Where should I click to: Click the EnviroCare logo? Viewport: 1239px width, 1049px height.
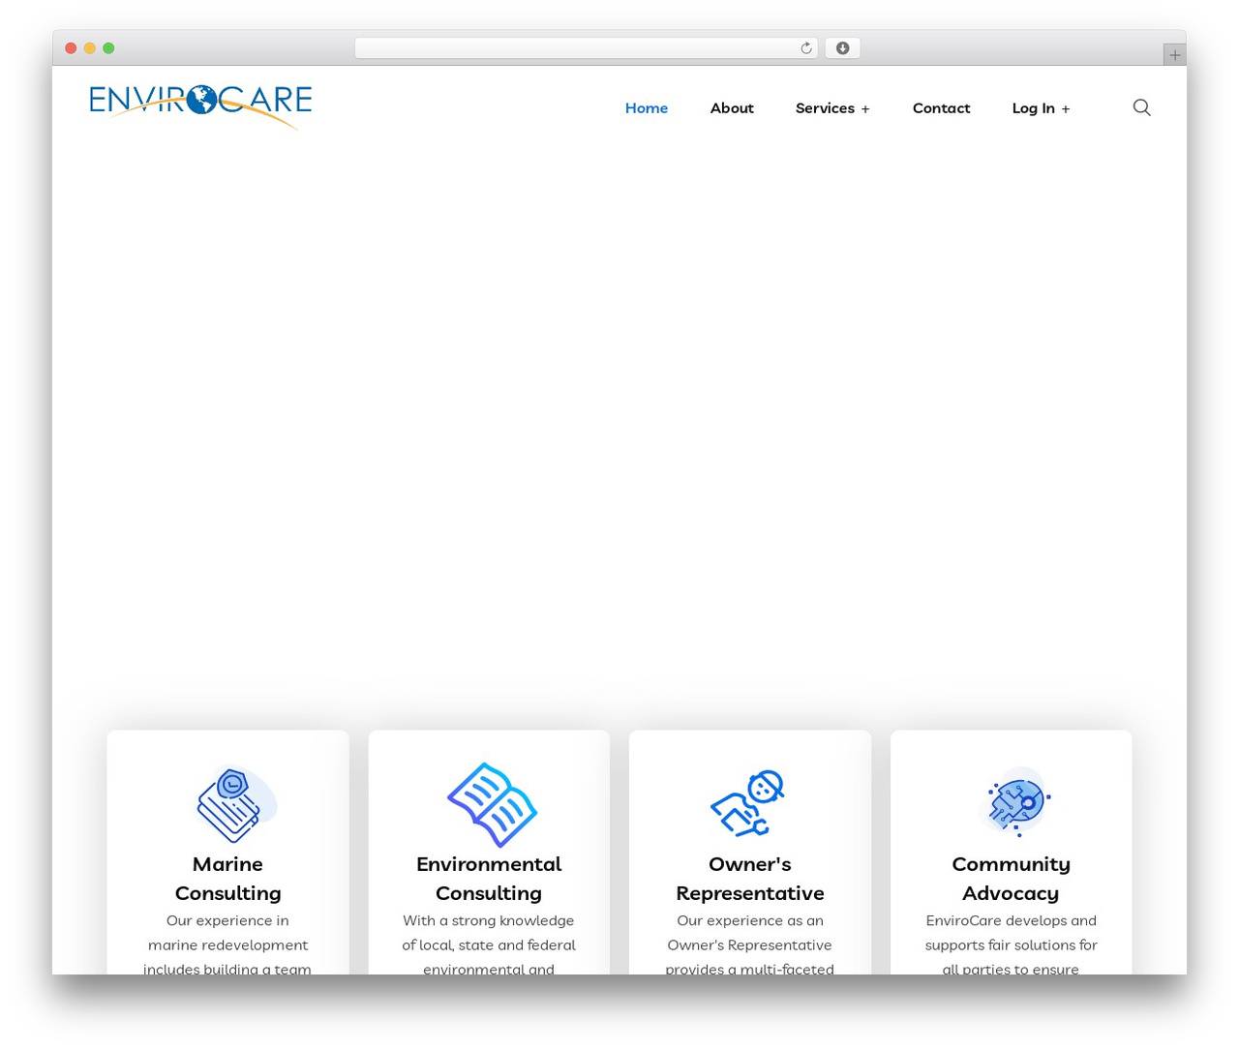(x=200, y=106)
